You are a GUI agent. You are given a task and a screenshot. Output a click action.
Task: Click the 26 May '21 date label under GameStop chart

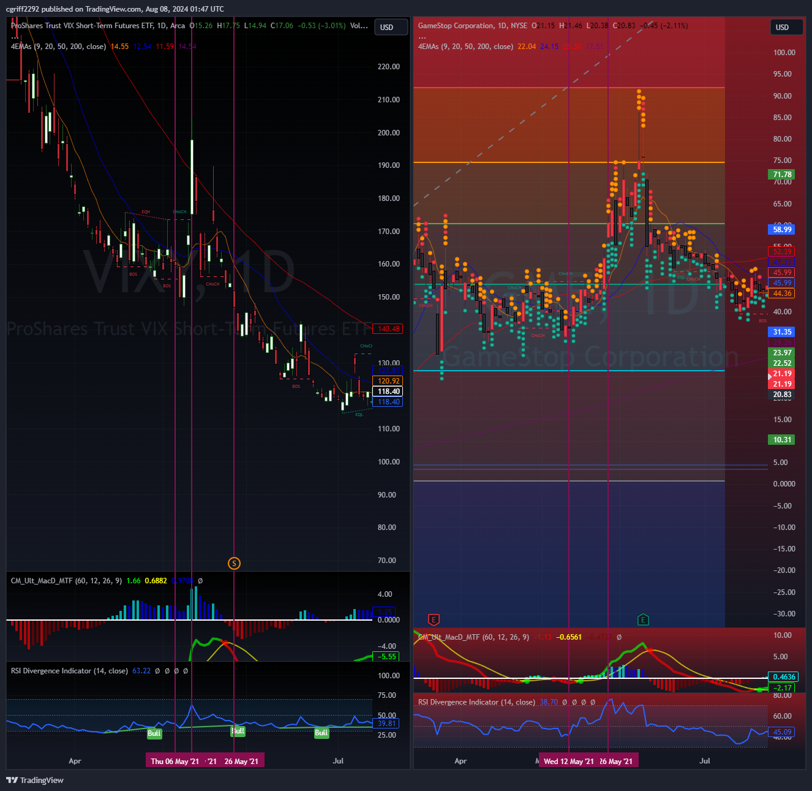click(x=617, y=761)
